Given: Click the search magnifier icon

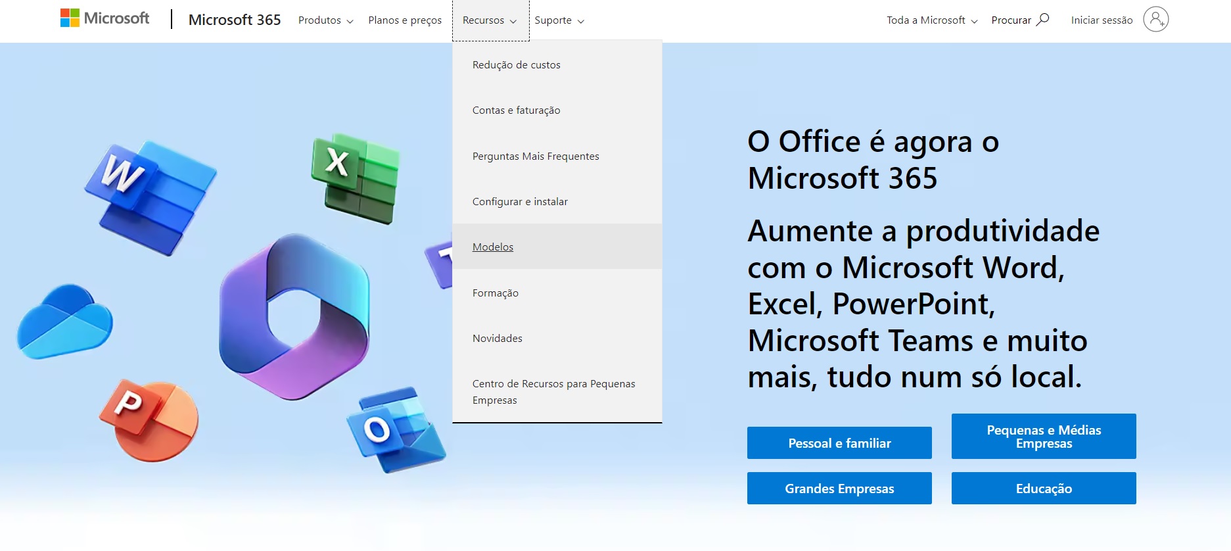Looking at the screenshot, I should pos(1042,20).
